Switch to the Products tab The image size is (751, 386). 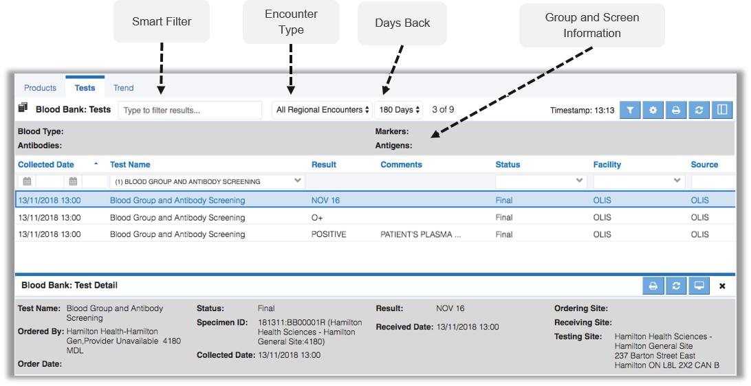[40, 88]
